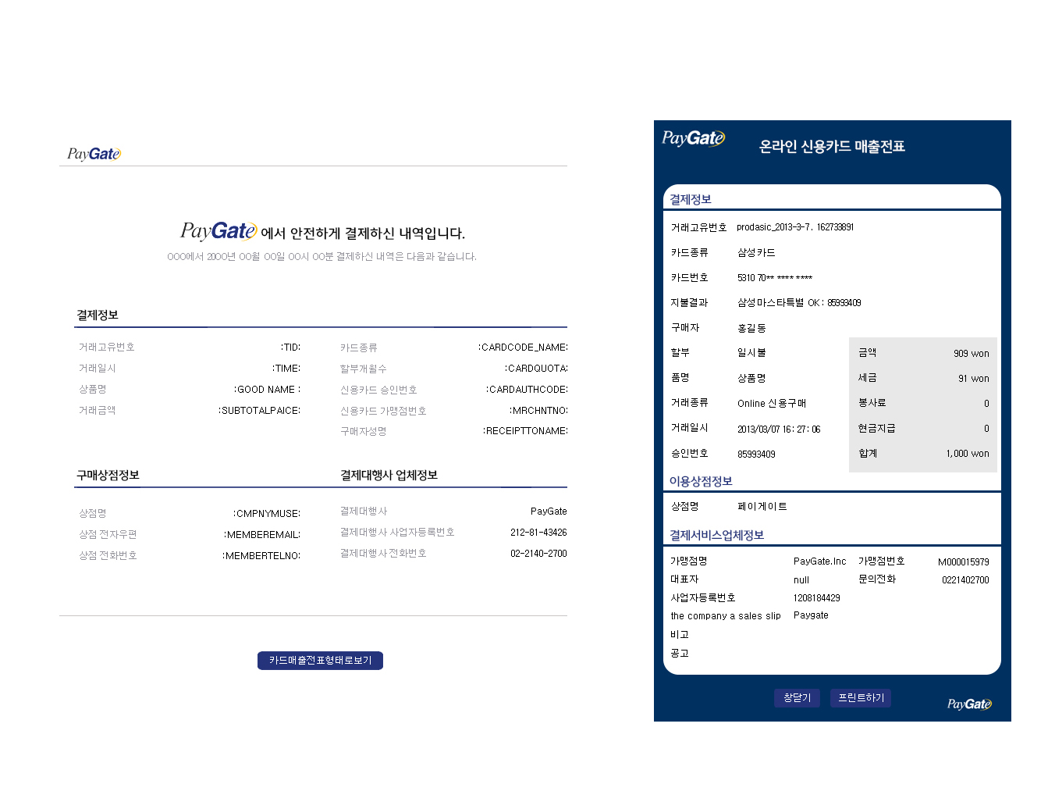Click the PayGate logo at the receipt's bottom right
Image resolution: width=1048 pixels, height=802 pixels.
pyautogui.click(x=969, y=704)
